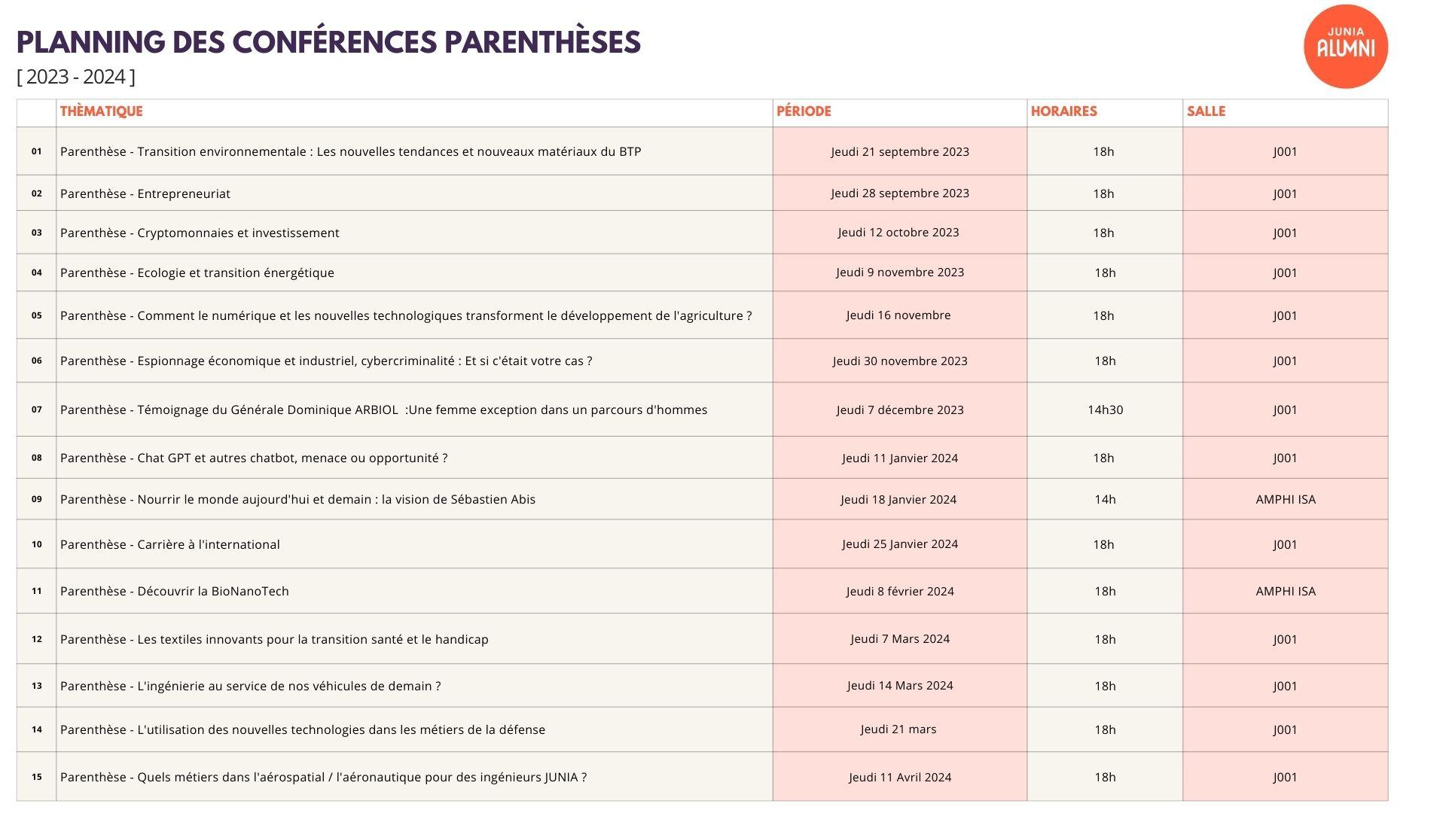Click the JUNIA Alumni logo
Viewport: 1446px width, 813px height.
(x=1345, y=47)
